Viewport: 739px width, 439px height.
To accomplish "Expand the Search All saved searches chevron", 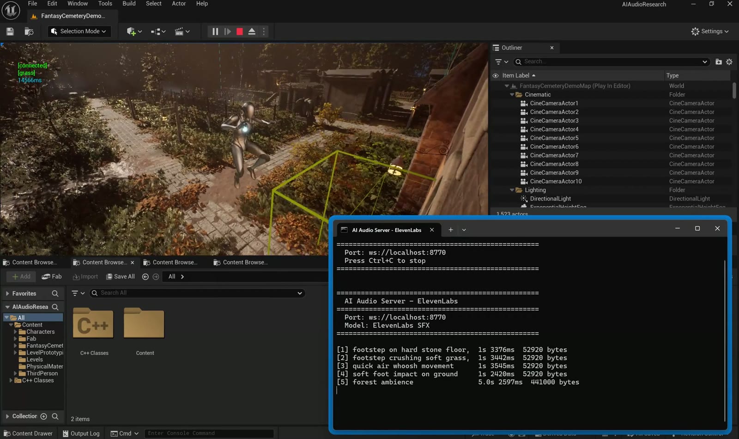I will click(x=300, y=293).
